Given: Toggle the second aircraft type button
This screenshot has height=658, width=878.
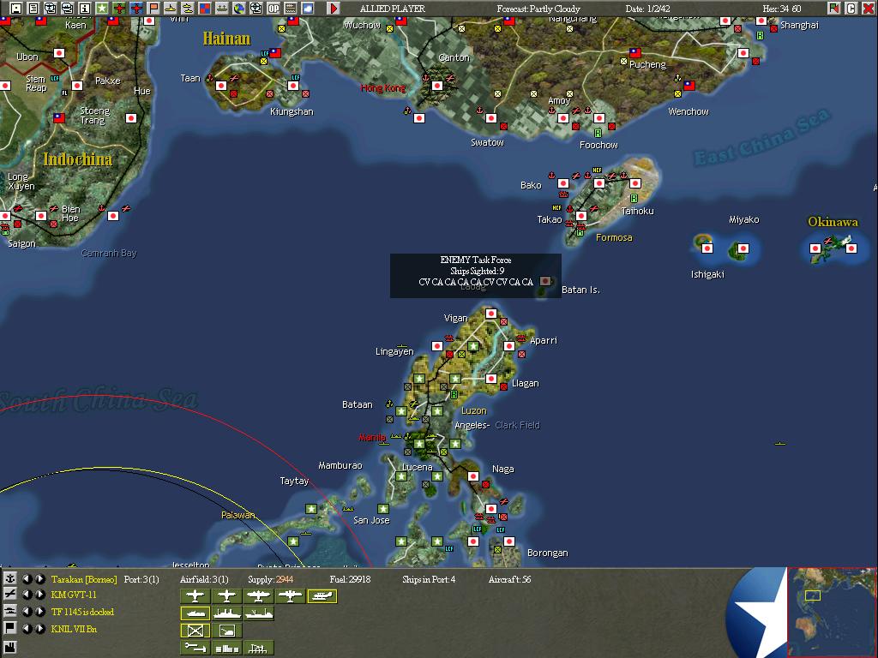Looking at the screenshot, I should [x=226, y=596].
